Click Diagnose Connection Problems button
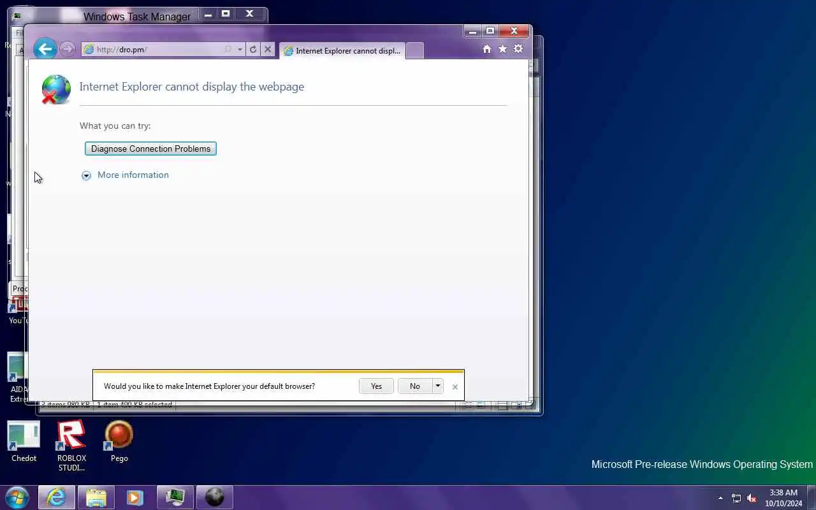The image size is (816, 510). coord(150,149)
